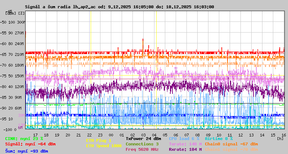Select the red Signál legend entry
The image size is (288, 154).
(x=30, y=144)
